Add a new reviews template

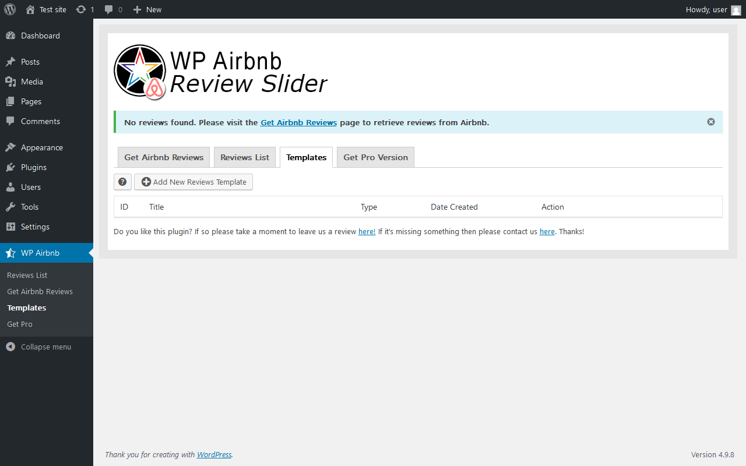pos(193,182)
